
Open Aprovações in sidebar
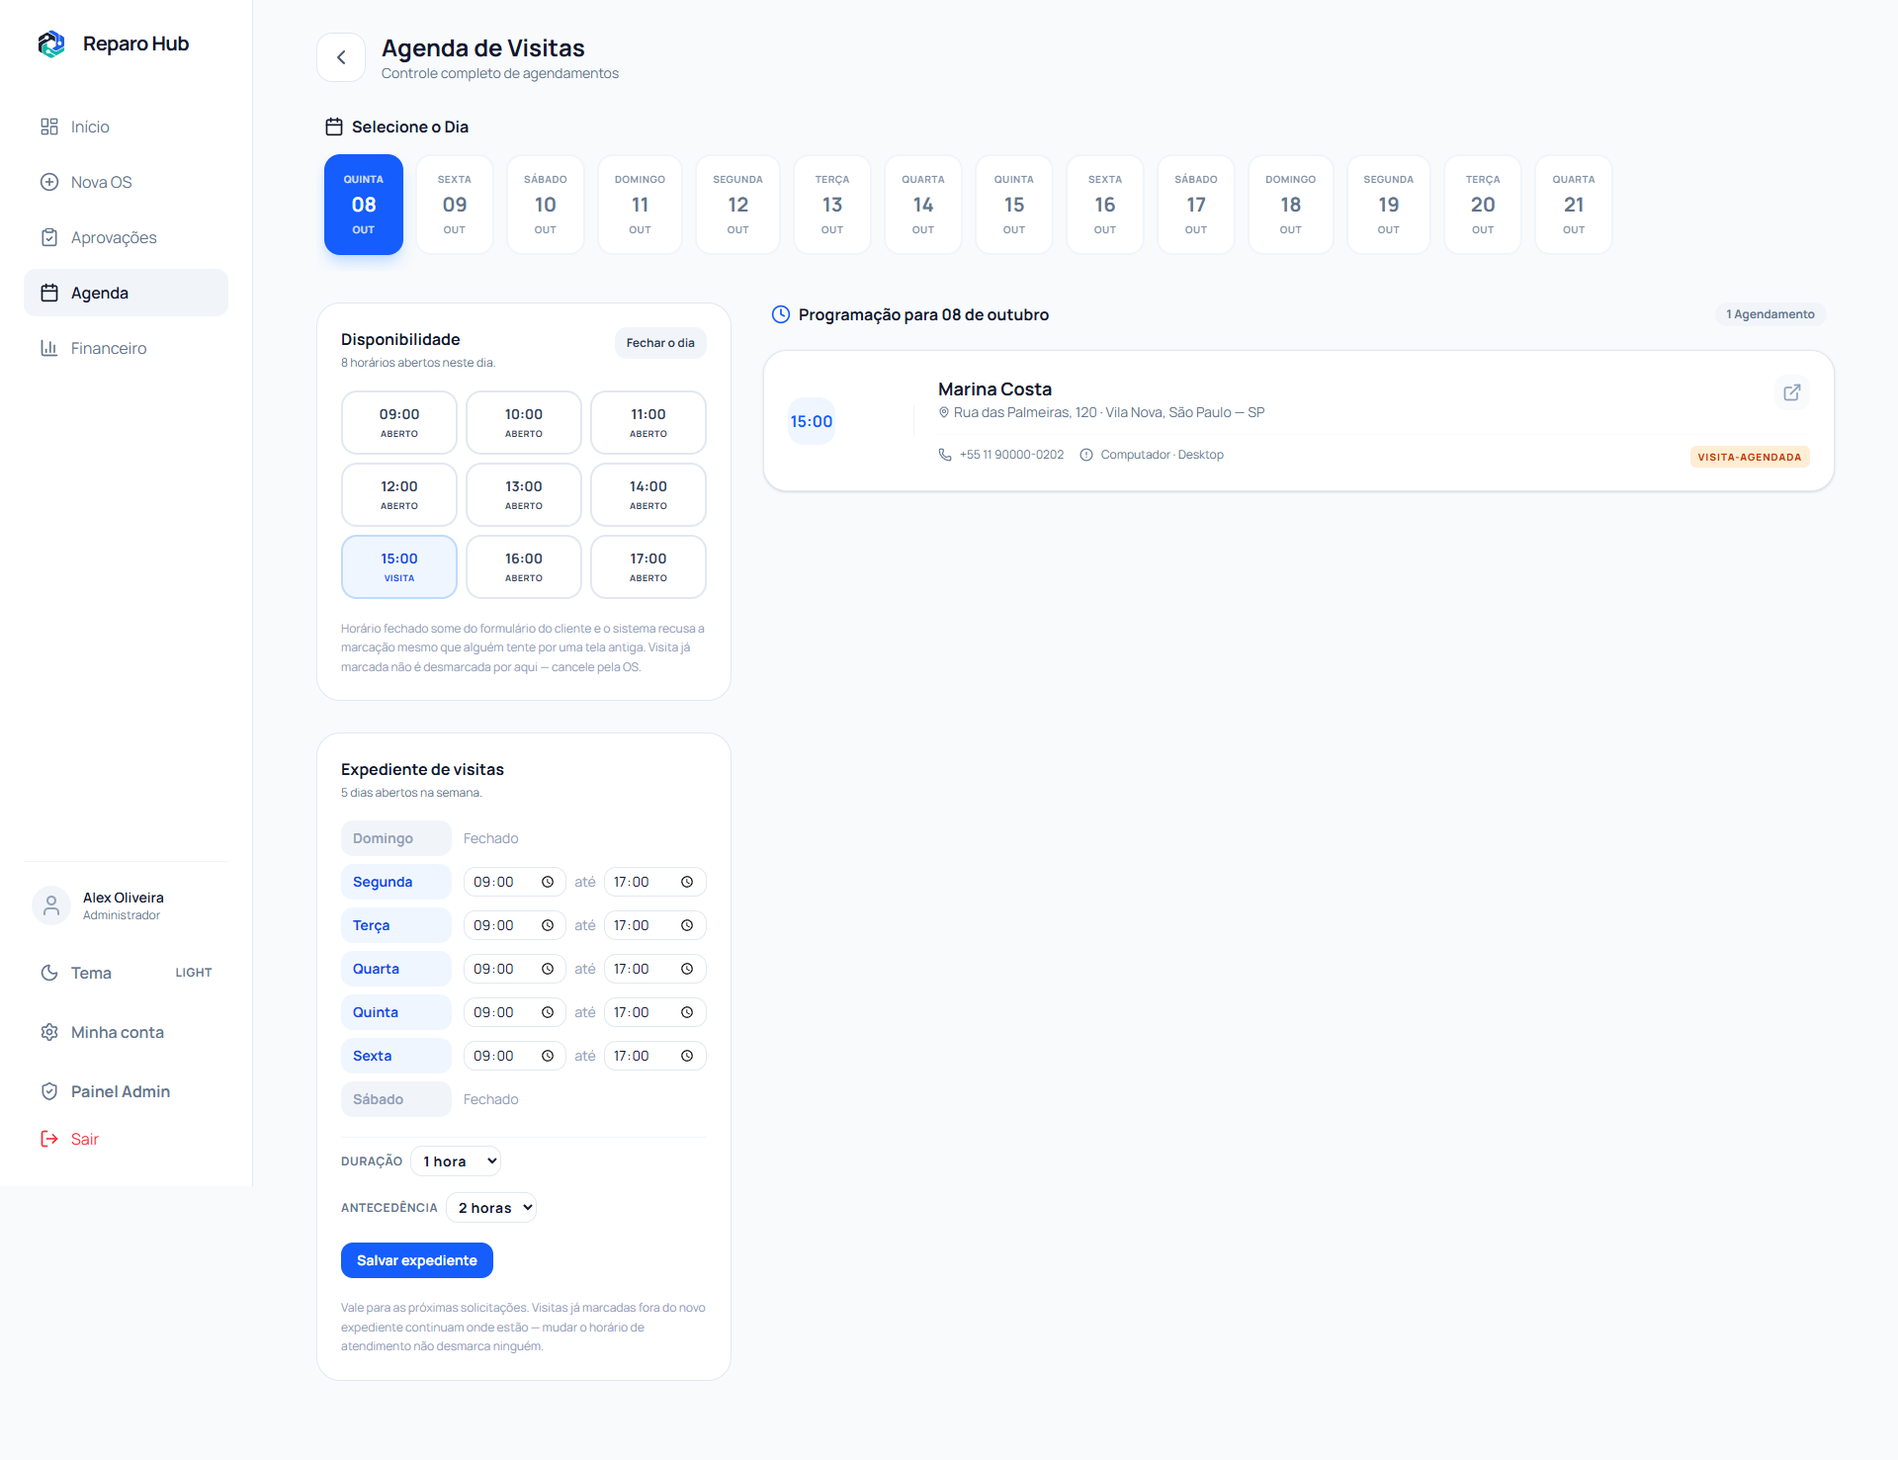click(x=126, y=237)
